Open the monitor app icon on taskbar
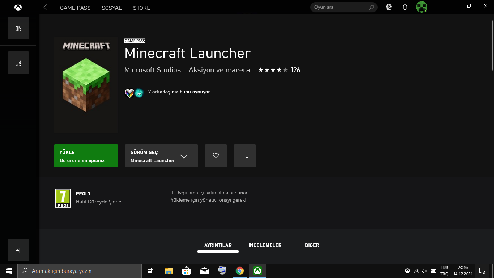The image size is (494, 278). [222, 271]
